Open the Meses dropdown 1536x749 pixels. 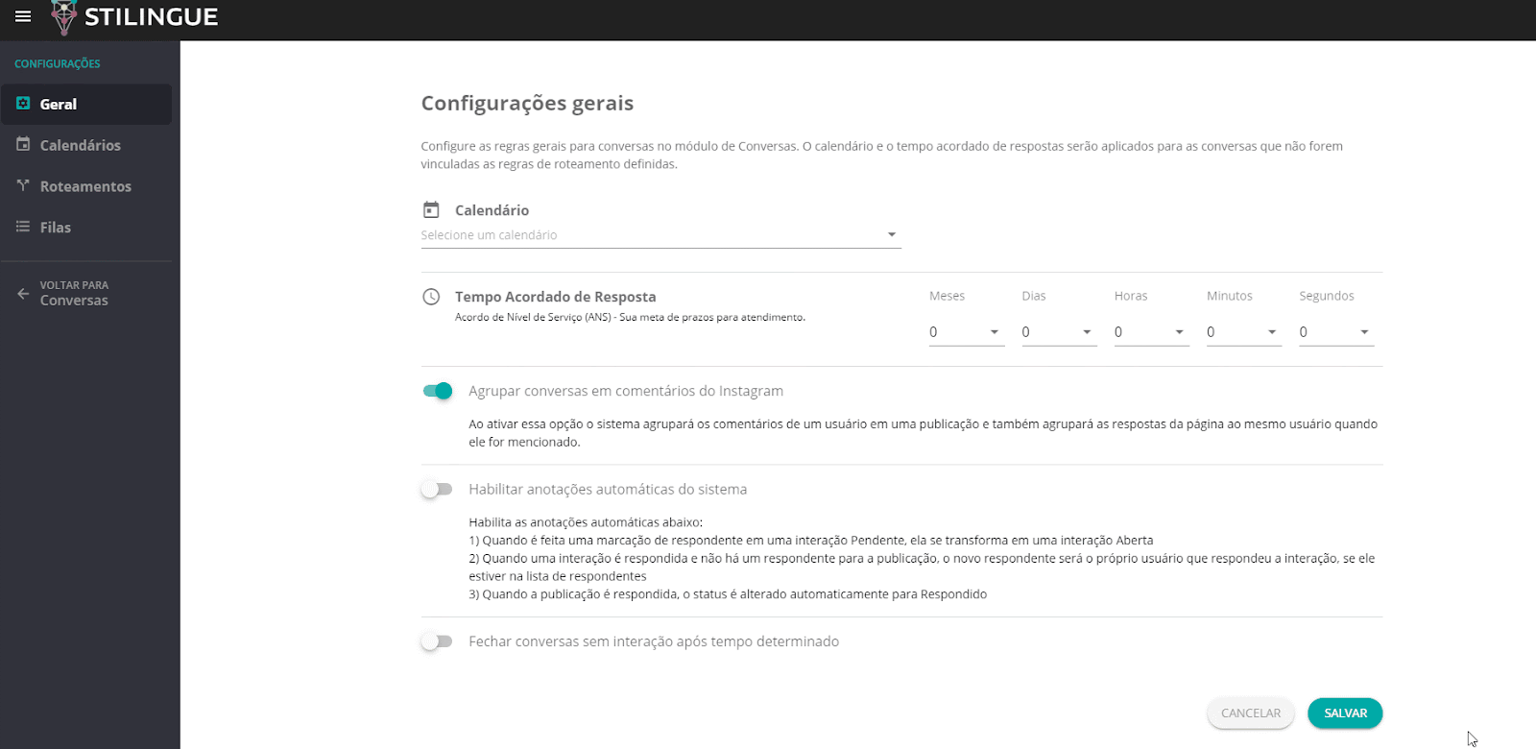click(x=966, y=332)
